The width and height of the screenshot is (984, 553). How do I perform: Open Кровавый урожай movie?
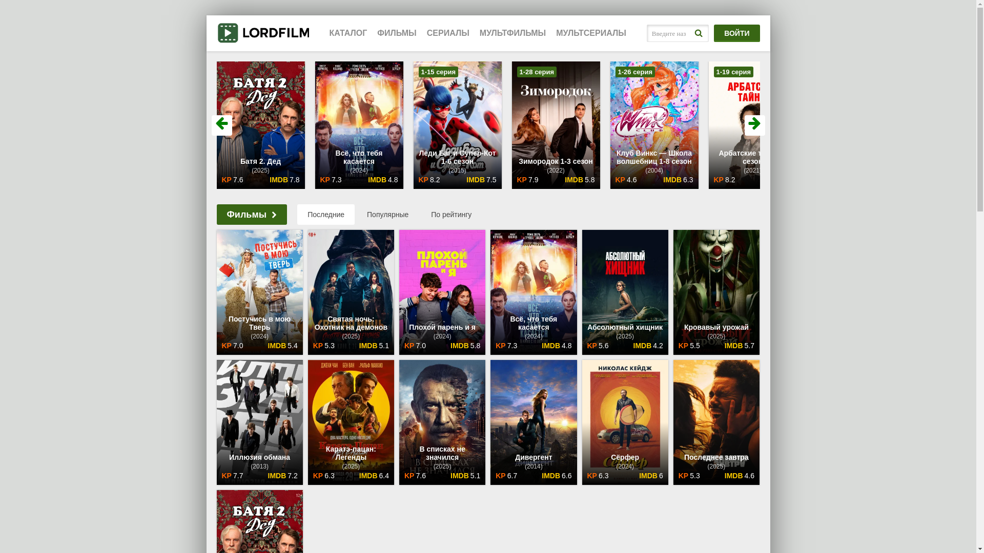(x=716, y=292)
